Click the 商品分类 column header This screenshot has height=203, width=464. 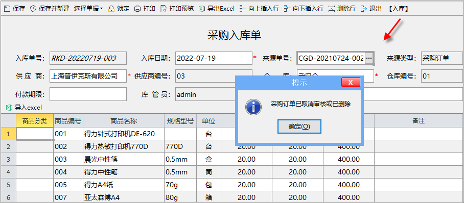35,120
